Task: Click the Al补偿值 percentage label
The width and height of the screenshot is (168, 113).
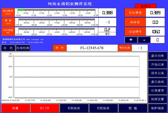Action: click(x=8, y=32)
